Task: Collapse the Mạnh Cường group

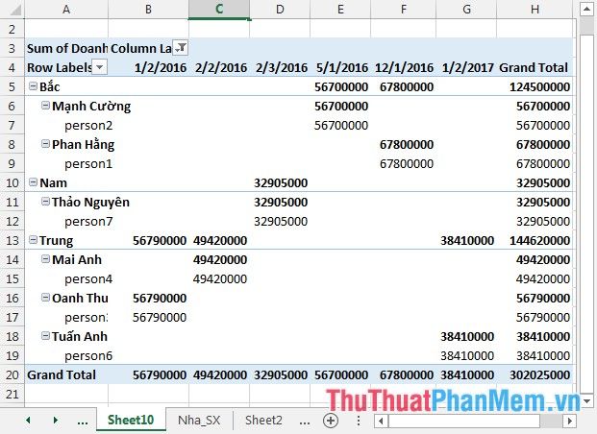Action: pyautogui.click(x=45, y=106)
